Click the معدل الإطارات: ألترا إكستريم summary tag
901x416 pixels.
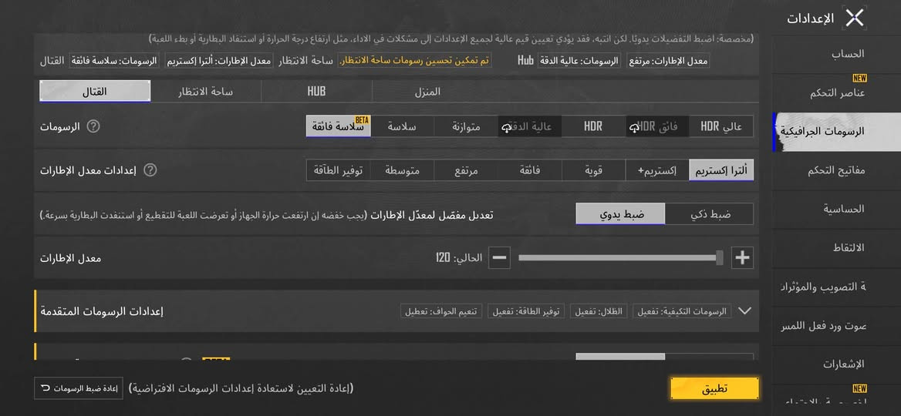point(220,61)
